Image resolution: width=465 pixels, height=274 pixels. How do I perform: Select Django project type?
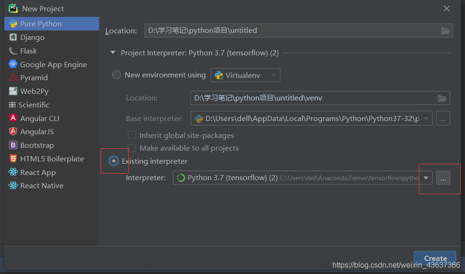[x=52, y=37]
